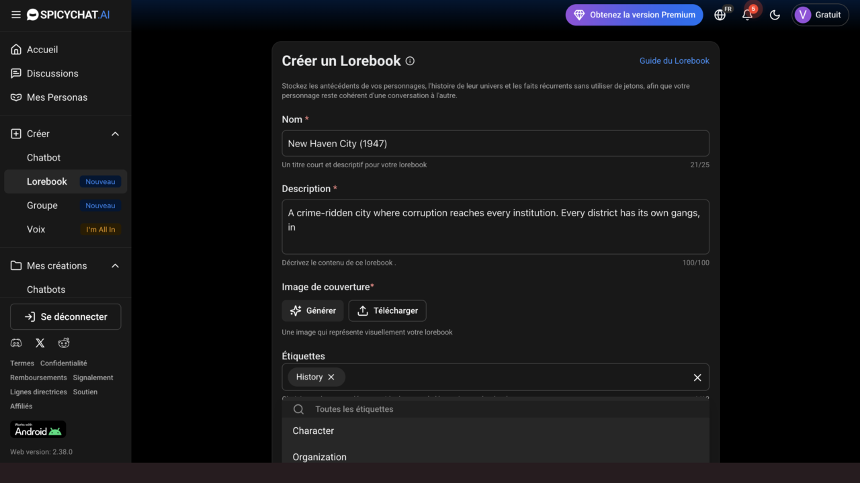Click the language globe FR icon

[721, 15]
